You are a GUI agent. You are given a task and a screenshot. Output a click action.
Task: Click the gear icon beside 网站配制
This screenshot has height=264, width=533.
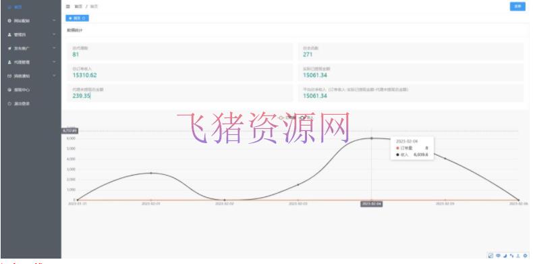9,21
